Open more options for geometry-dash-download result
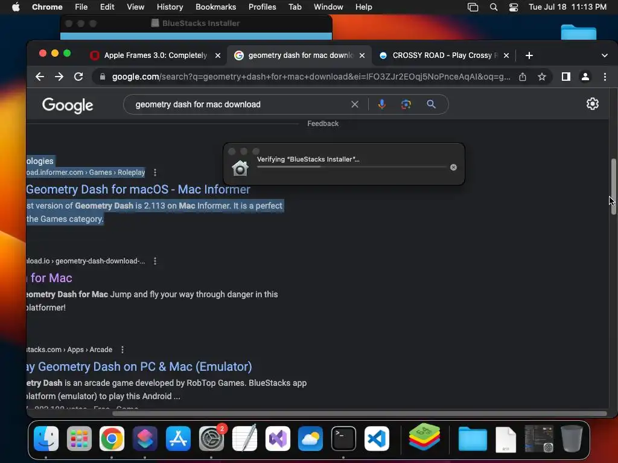 (155, 261)
